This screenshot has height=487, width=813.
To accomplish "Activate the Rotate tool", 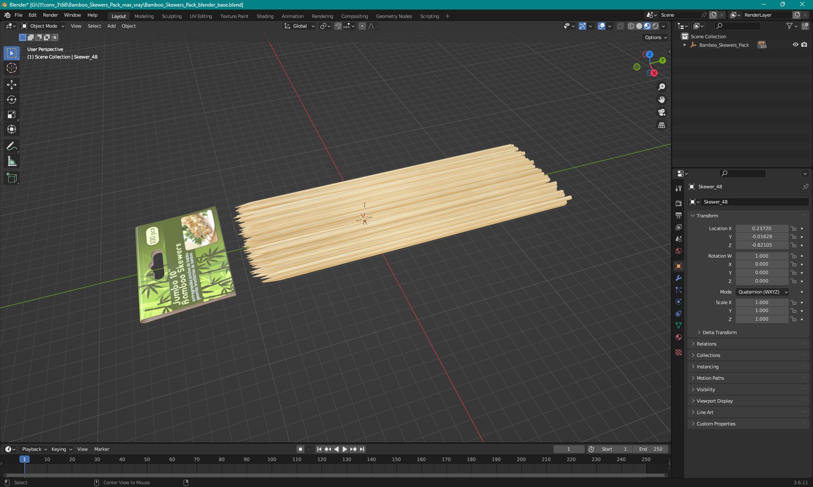I will click(x=12, y=100).
